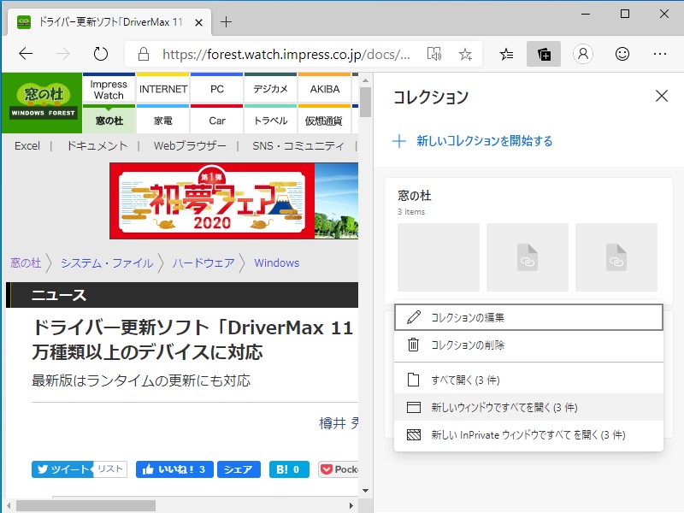The image size is (684, 513).
Task: Bookmark the article with the B! icon
Action: point(286,469)
